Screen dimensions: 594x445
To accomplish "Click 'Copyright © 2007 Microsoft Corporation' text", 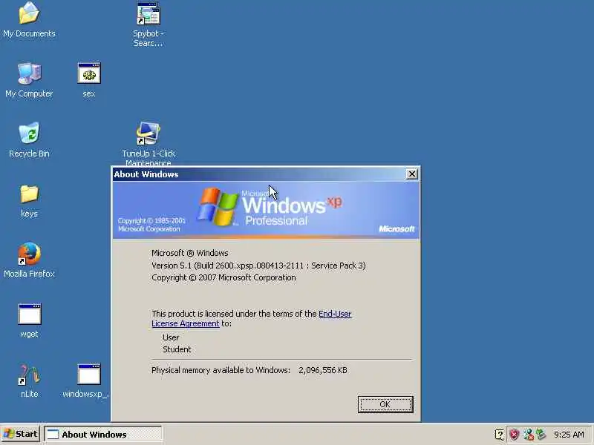I will click(x=223, y=277).
